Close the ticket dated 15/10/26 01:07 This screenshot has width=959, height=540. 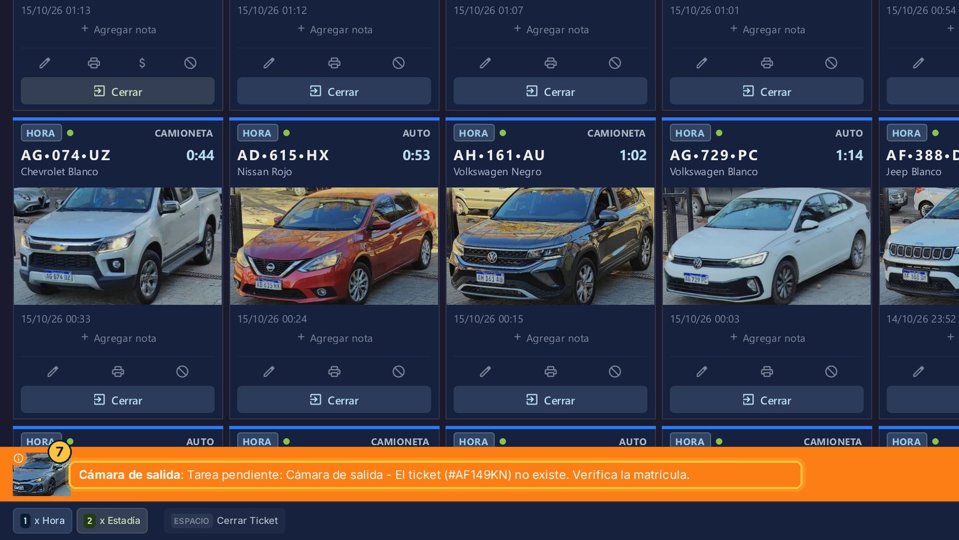pos(550,91)
